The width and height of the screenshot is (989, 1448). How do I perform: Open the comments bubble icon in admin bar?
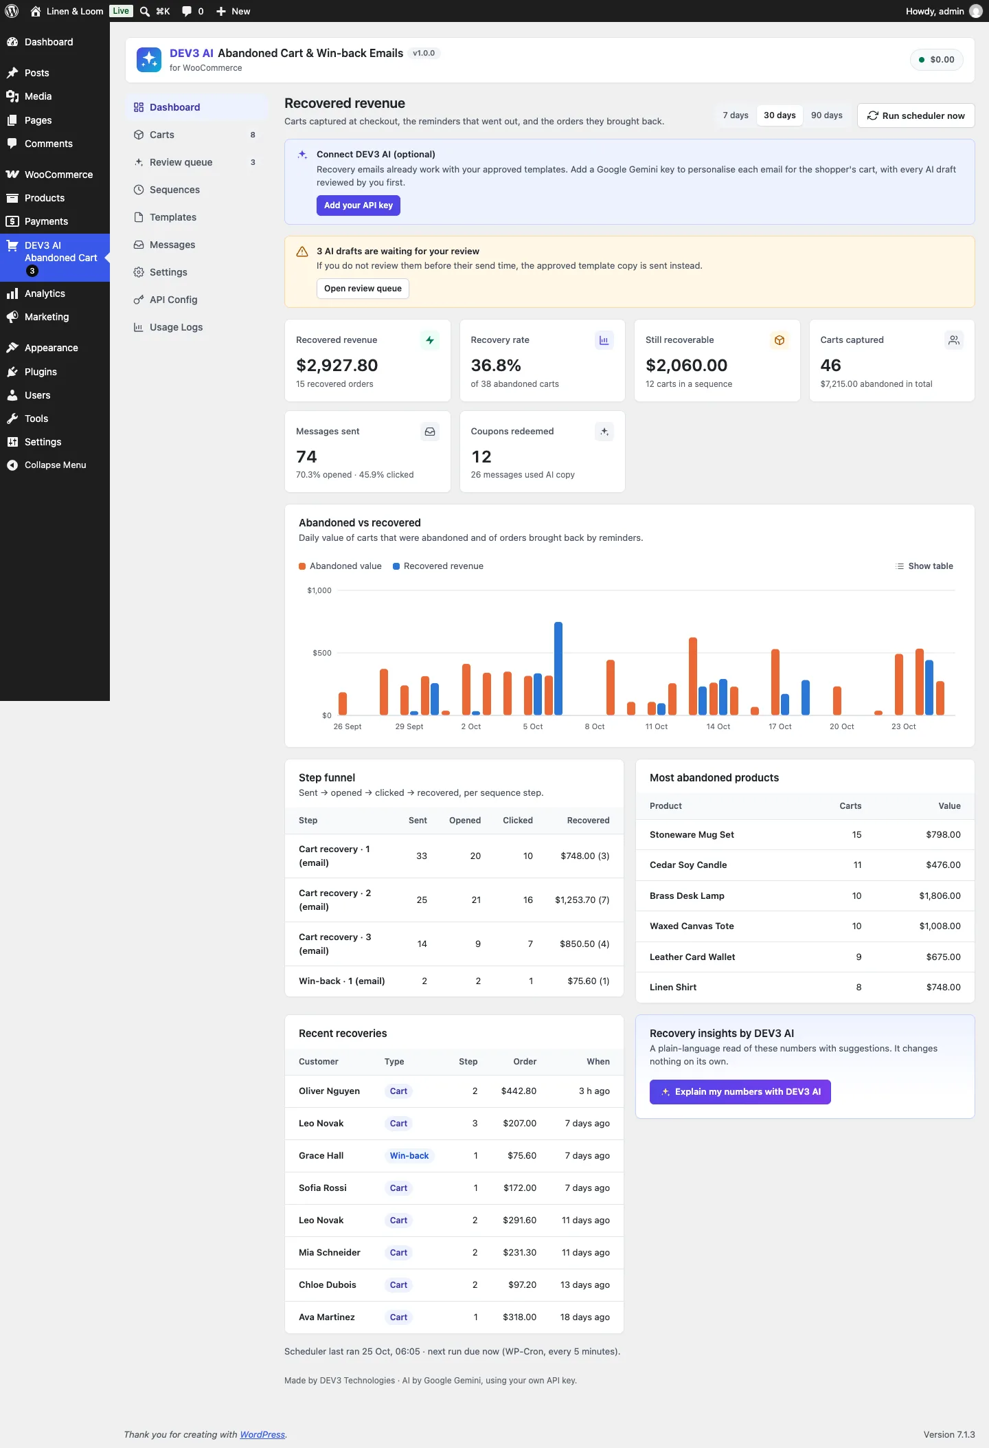[187, 11]
